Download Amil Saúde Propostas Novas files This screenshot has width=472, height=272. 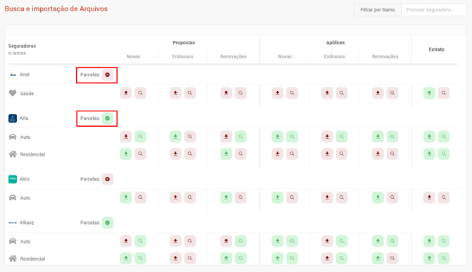(126, 93)
